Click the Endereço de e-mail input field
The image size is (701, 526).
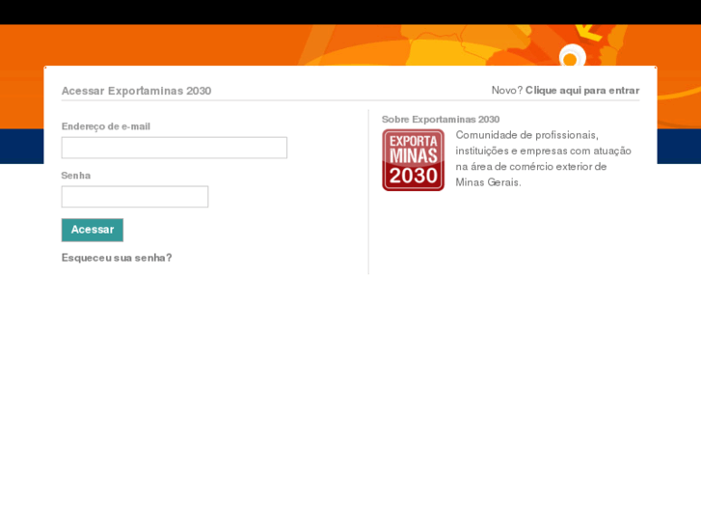(175, 148)
